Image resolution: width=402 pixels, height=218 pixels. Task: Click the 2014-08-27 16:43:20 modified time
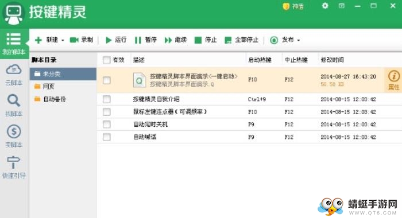click(x=349, y=77)
